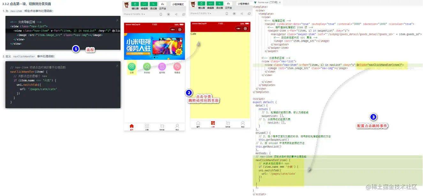Select the 分类 tab in home-page simulator tab bar
Image resolution: width=423 pixels, height=196 pixels.
point(147,127)
